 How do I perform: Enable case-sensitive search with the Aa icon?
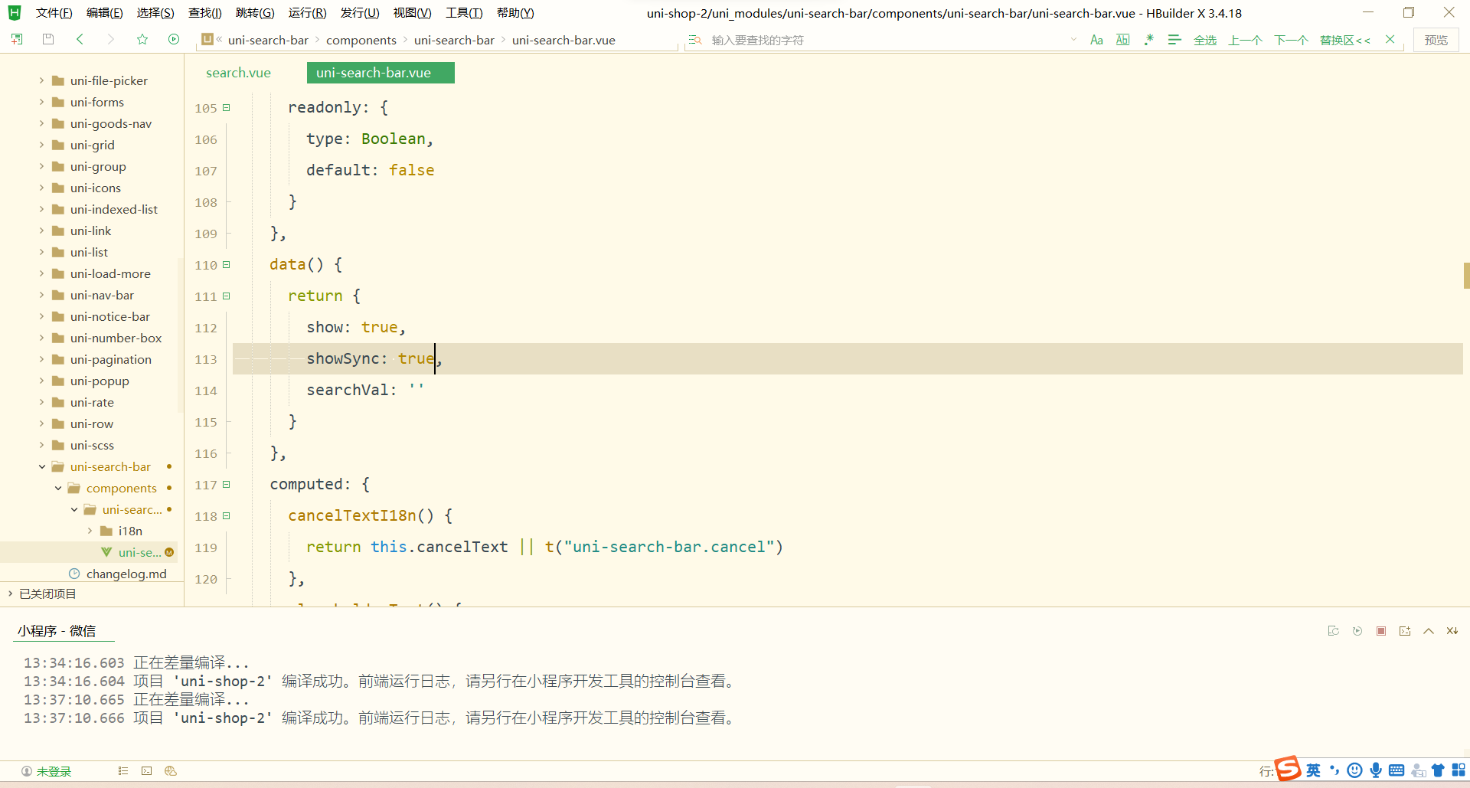point(1096,39)
